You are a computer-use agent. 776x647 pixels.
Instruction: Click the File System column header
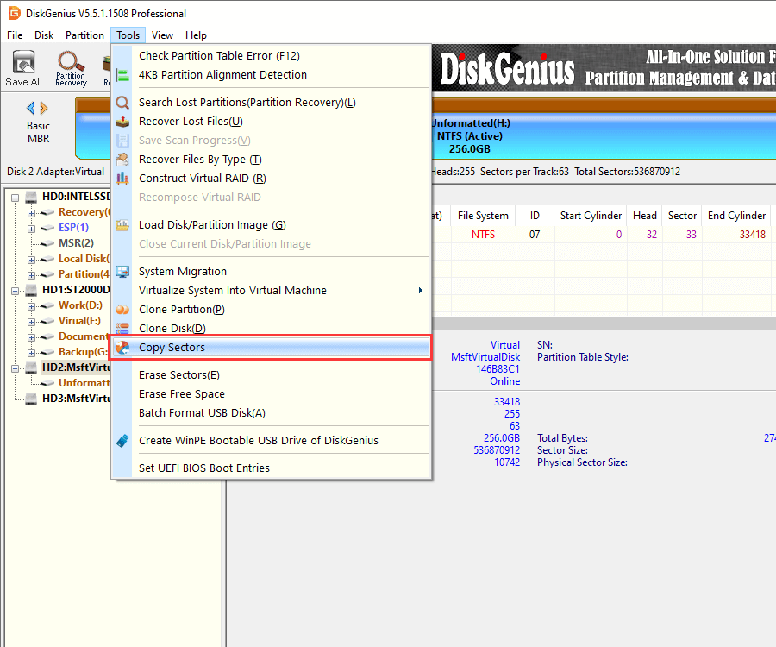pyautogui.click(x=483, y=216)
